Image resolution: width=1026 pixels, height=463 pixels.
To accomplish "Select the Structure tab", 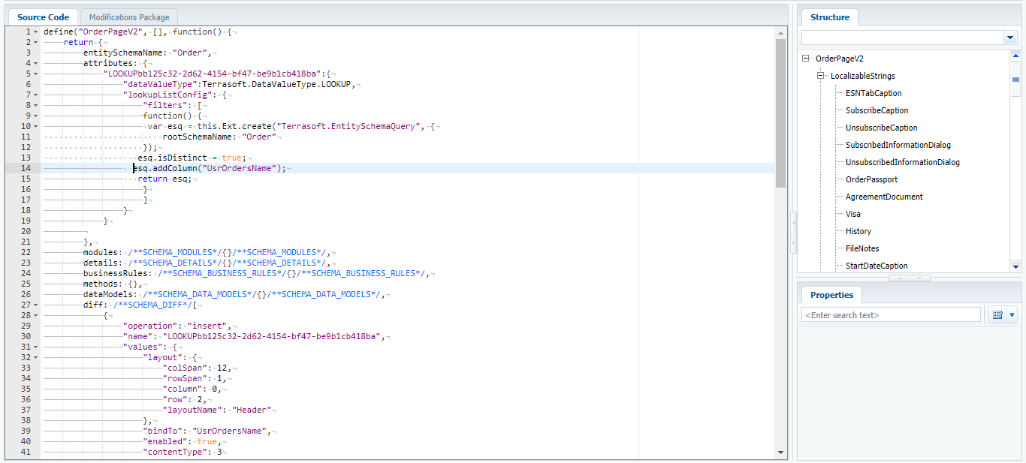I will pyautogui.click(x=829, y=17).
